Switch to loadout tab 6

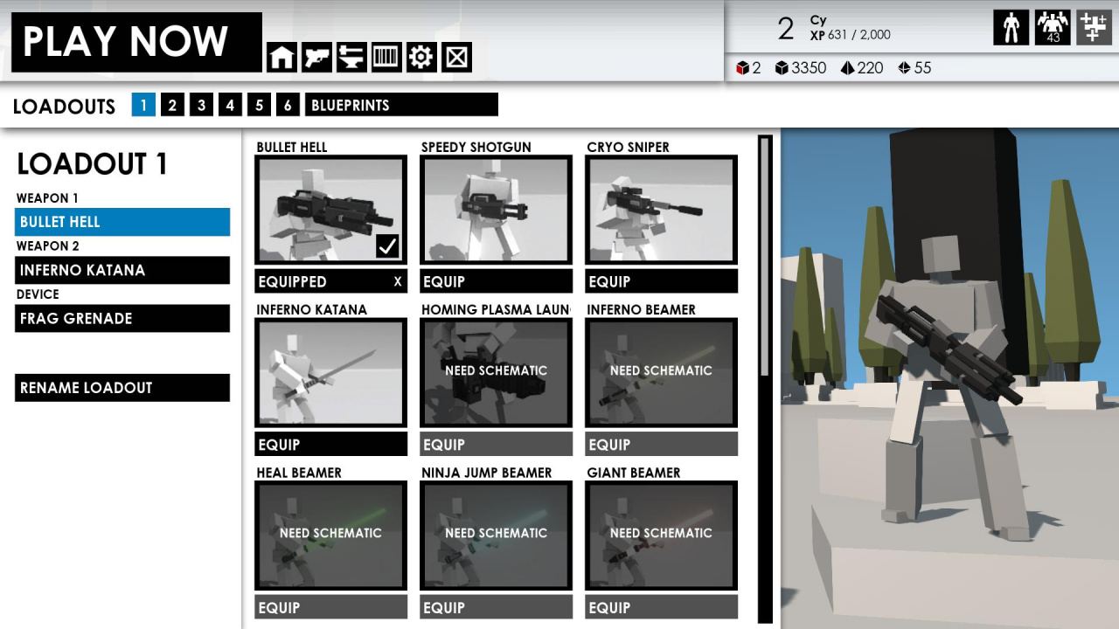[x=288, y=105]
